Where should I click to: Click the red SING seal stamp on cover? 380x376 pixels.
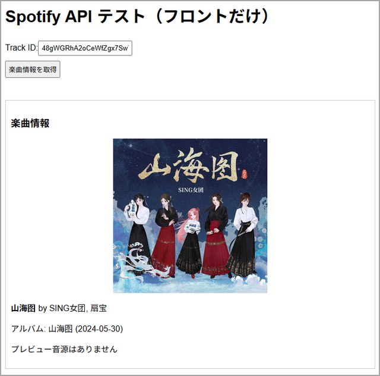point(244,174)
